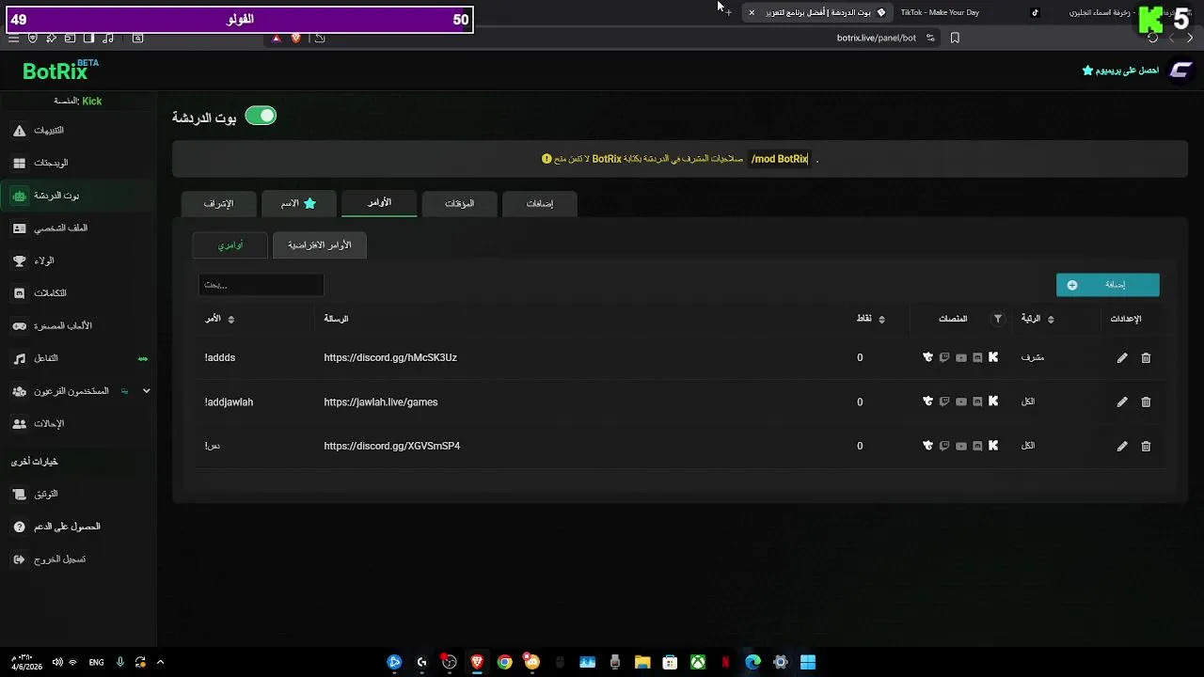Click the browser bookmark icon

coord(955,38)
